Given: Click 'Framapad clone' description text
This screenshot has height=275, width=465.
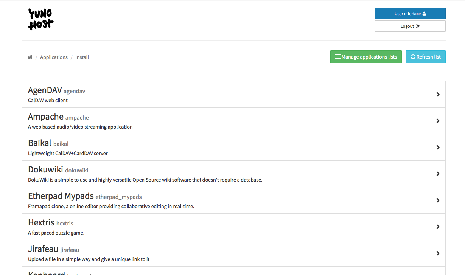Looking at the screenshot, I should click(x=111, y=206).
